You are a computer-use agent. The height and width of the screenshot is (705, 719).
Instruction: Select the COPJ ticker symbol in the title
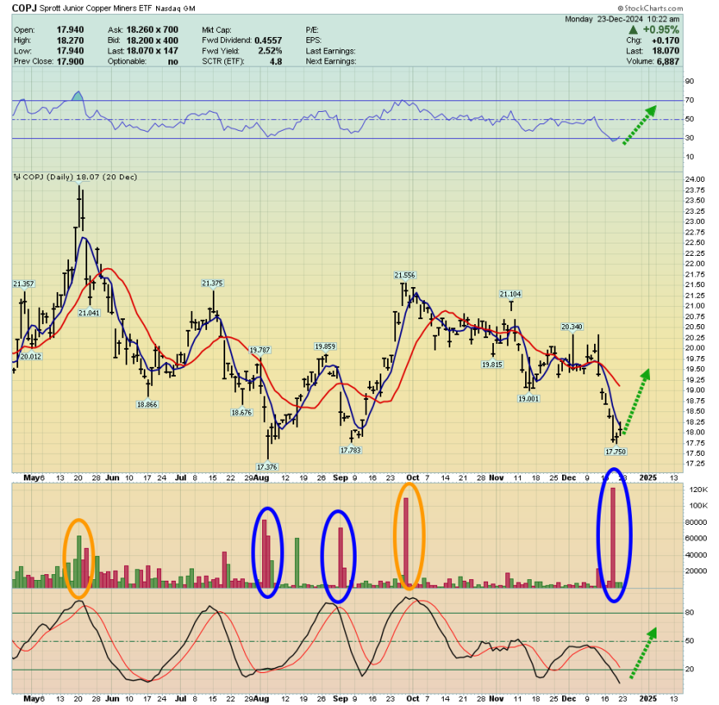[x=25, y=7]
